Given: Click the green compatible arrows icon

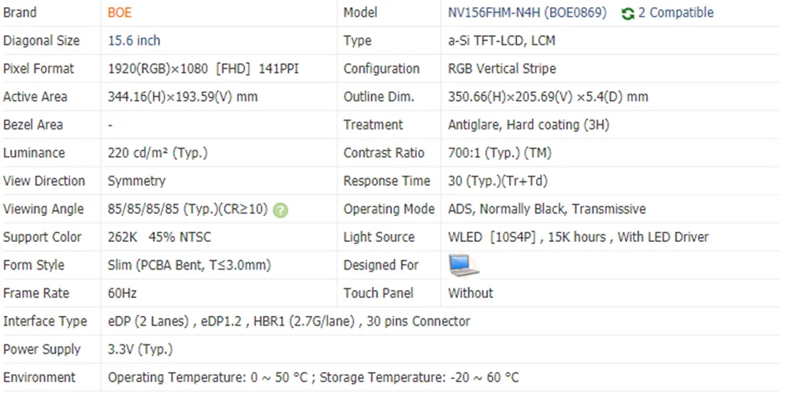Looking at the screenshot, I should coord(627,13).
